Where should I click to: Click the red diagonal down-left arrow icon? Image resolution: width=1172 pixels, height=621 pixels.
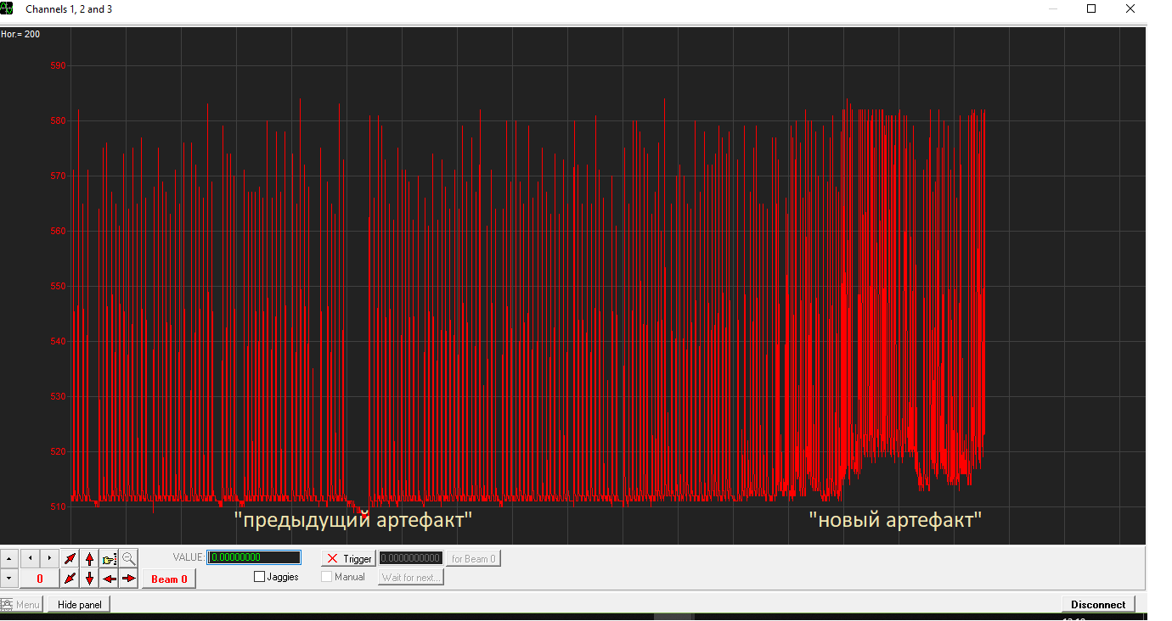click(70, 579)
